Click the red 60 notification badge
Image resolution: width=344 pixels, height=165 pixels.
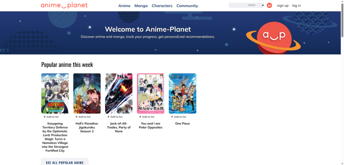tap(269, 5)
